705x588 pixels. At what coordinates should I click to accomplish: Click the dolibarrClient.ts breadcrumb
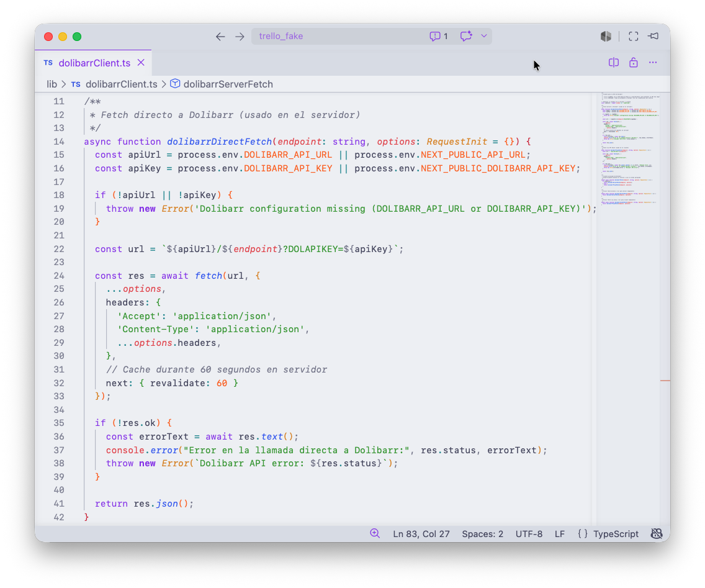click(122, 84)
